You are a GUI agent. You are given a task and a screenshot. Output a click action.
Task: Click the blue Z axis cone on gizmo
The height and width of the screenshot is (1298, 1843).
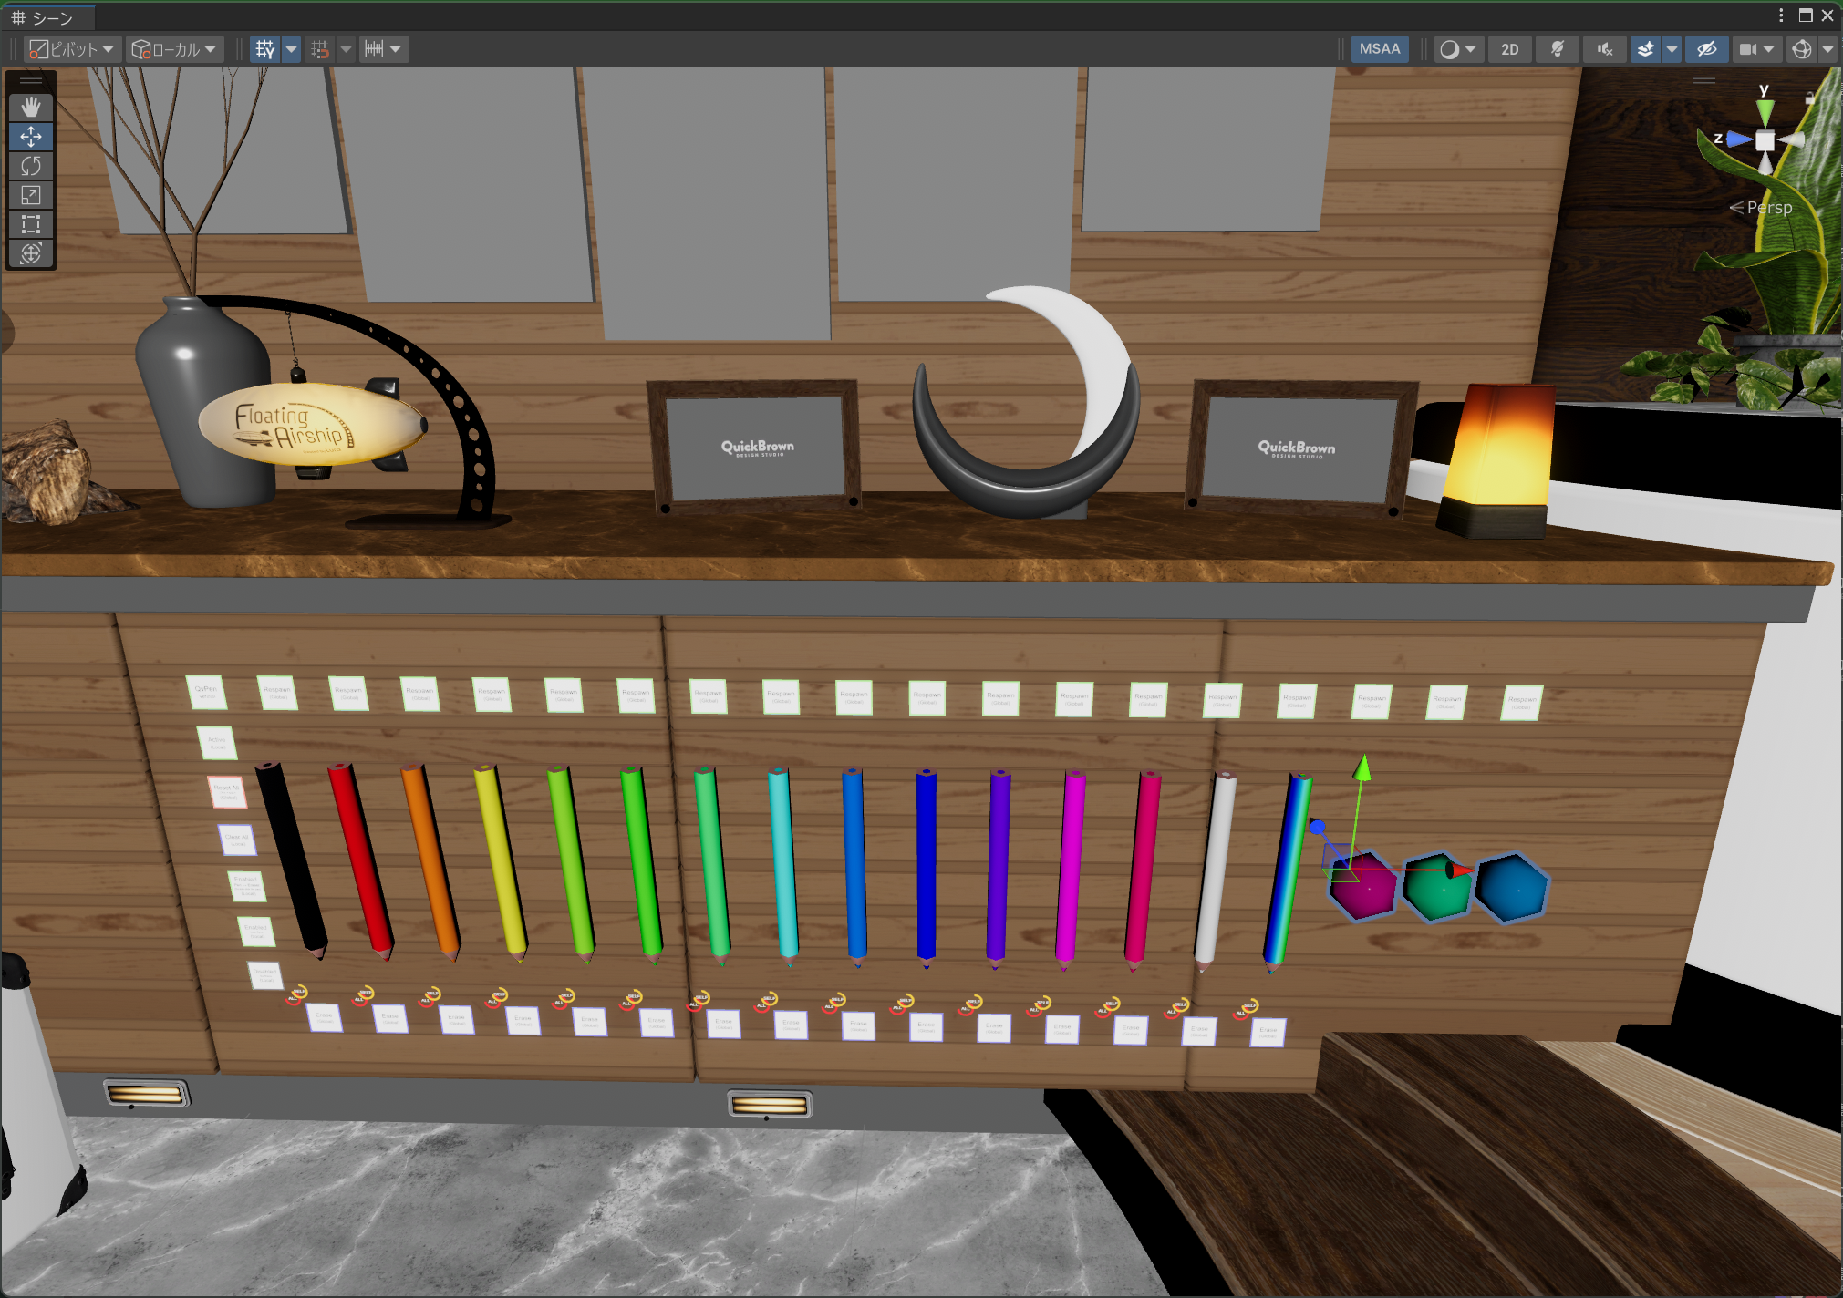point(1738,139)
